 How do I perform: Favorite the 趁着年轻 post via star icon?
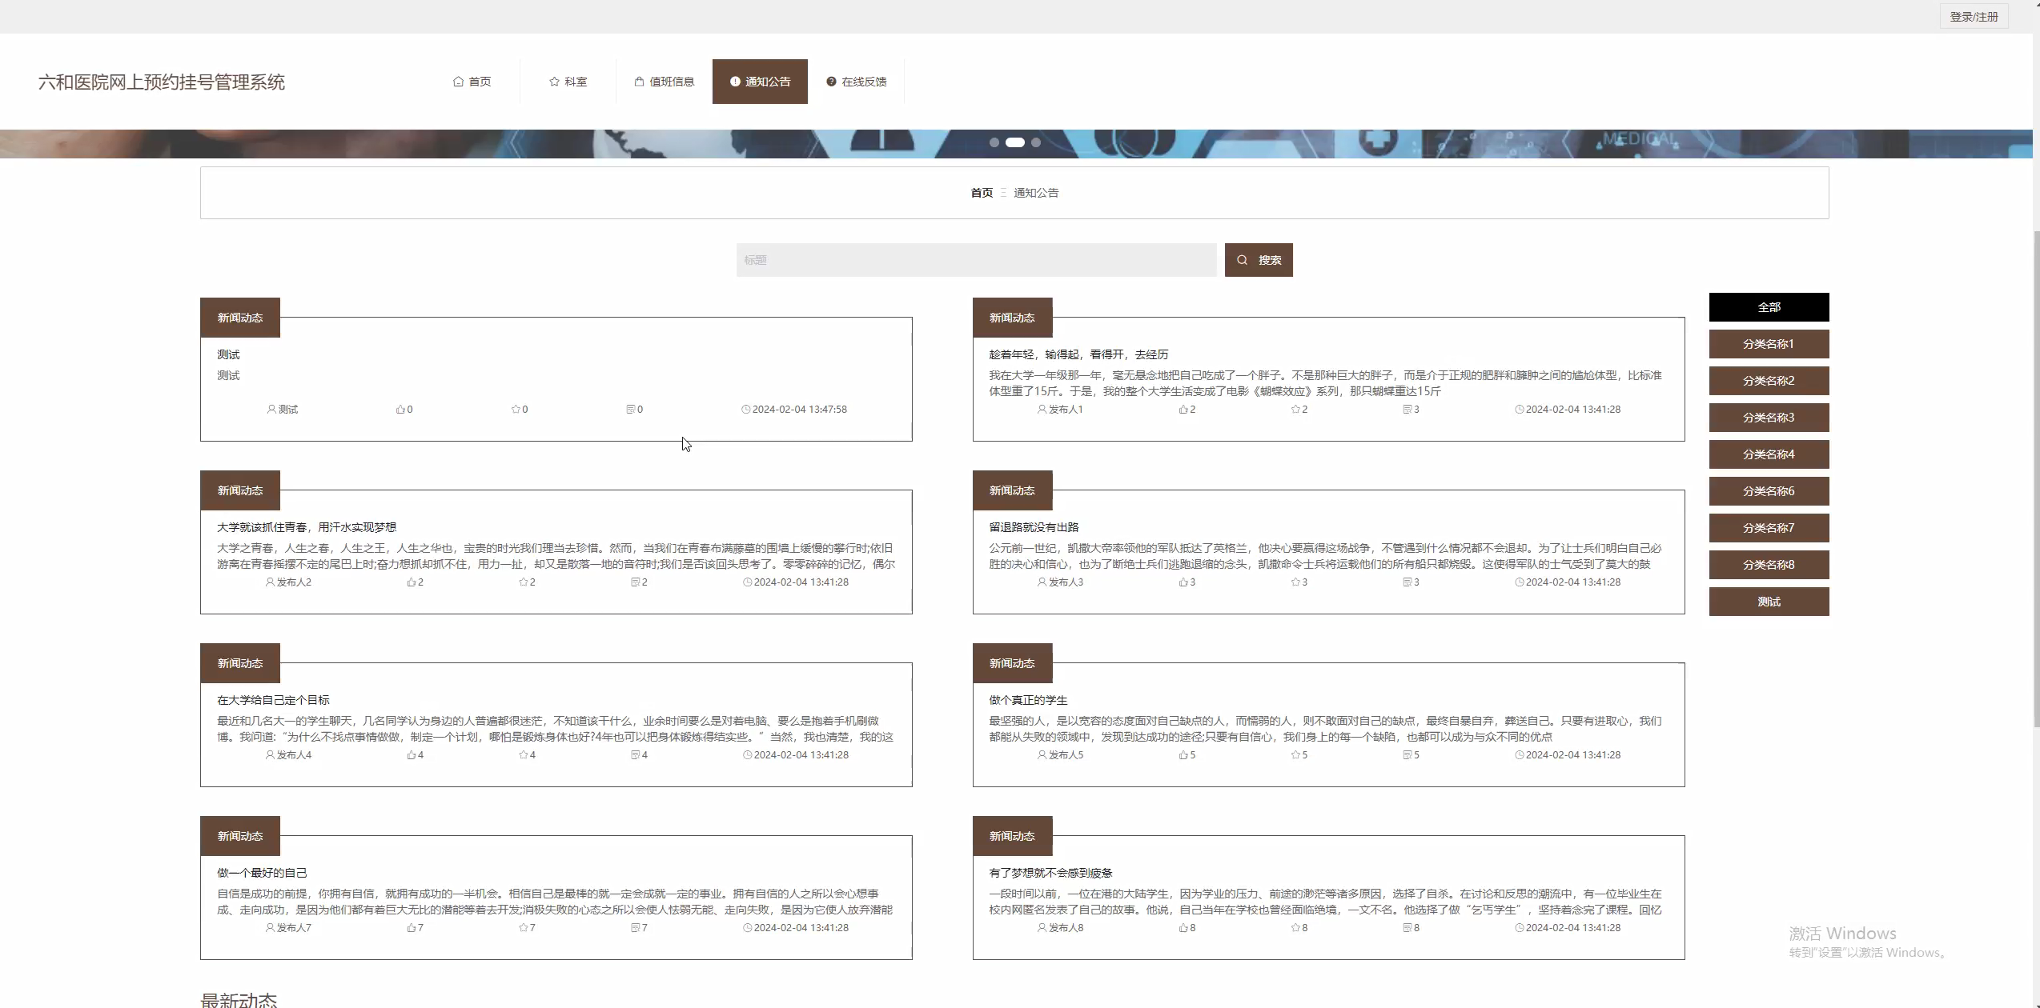(1295, 410)
